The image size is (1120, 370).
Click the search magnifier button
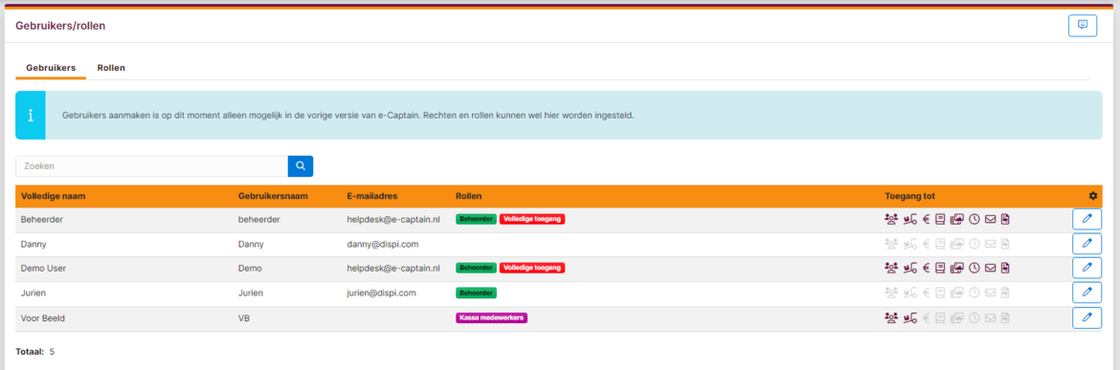pyautogui.click(x=301, y=166)
